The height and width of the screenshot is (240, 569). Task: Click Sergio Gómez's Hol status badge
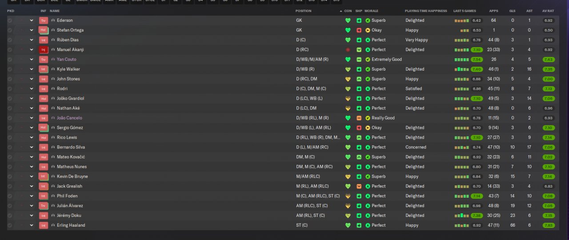[43, 128]
